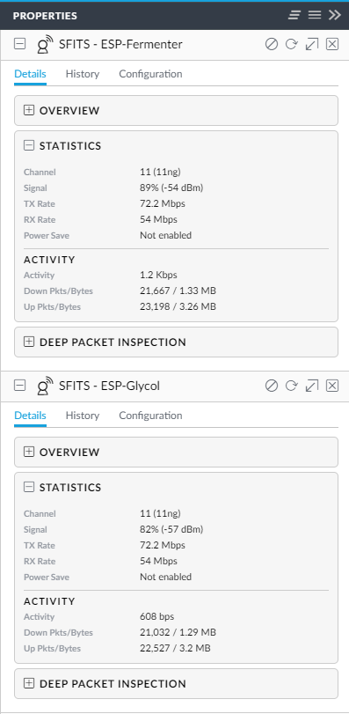Pop out the ESP-Glycol panel
The image size is (349, 714).
coord(312,386)
